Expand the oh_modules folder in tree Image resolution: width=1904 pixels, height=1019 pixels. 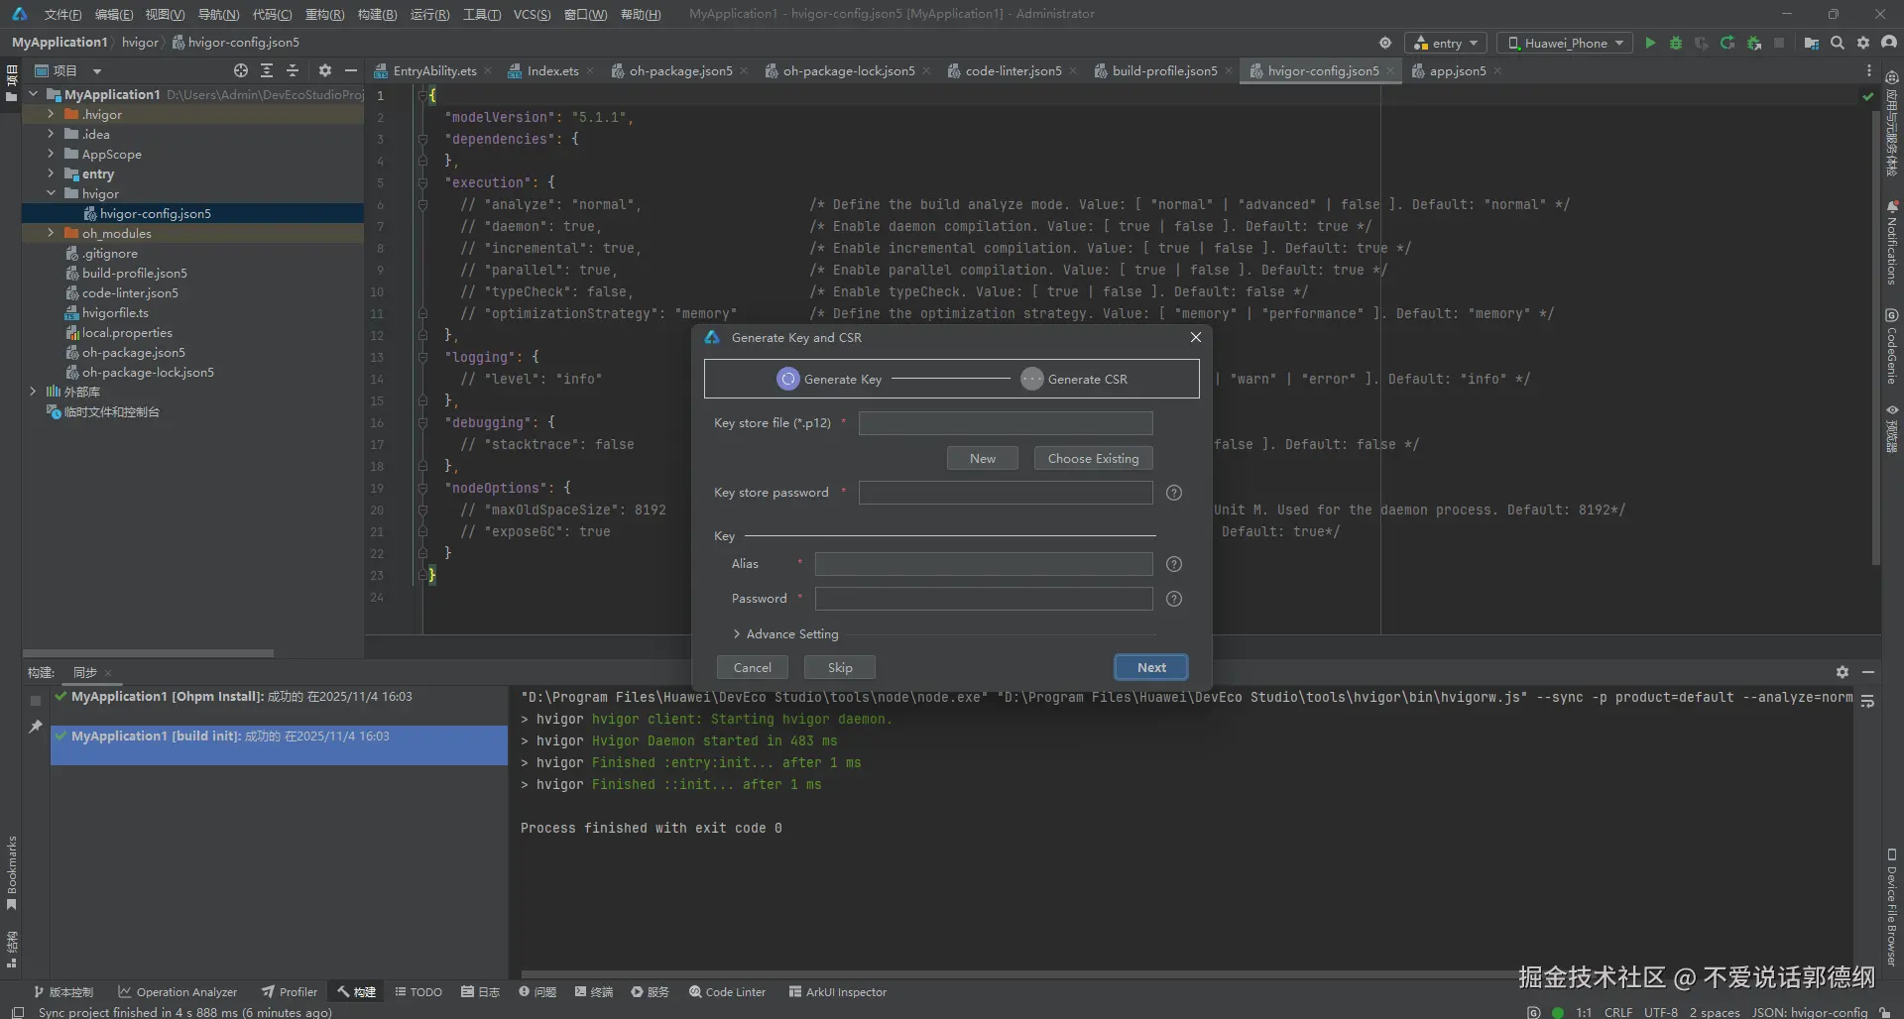(x=51, y=233)
